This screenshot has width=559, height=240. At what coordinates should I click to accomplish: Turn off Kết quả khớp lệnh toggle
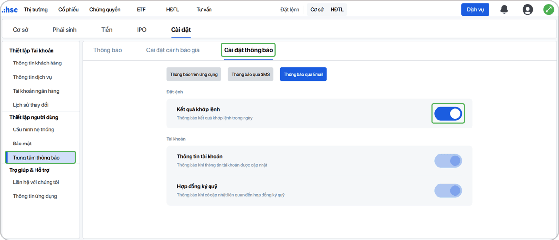[448, 113]
